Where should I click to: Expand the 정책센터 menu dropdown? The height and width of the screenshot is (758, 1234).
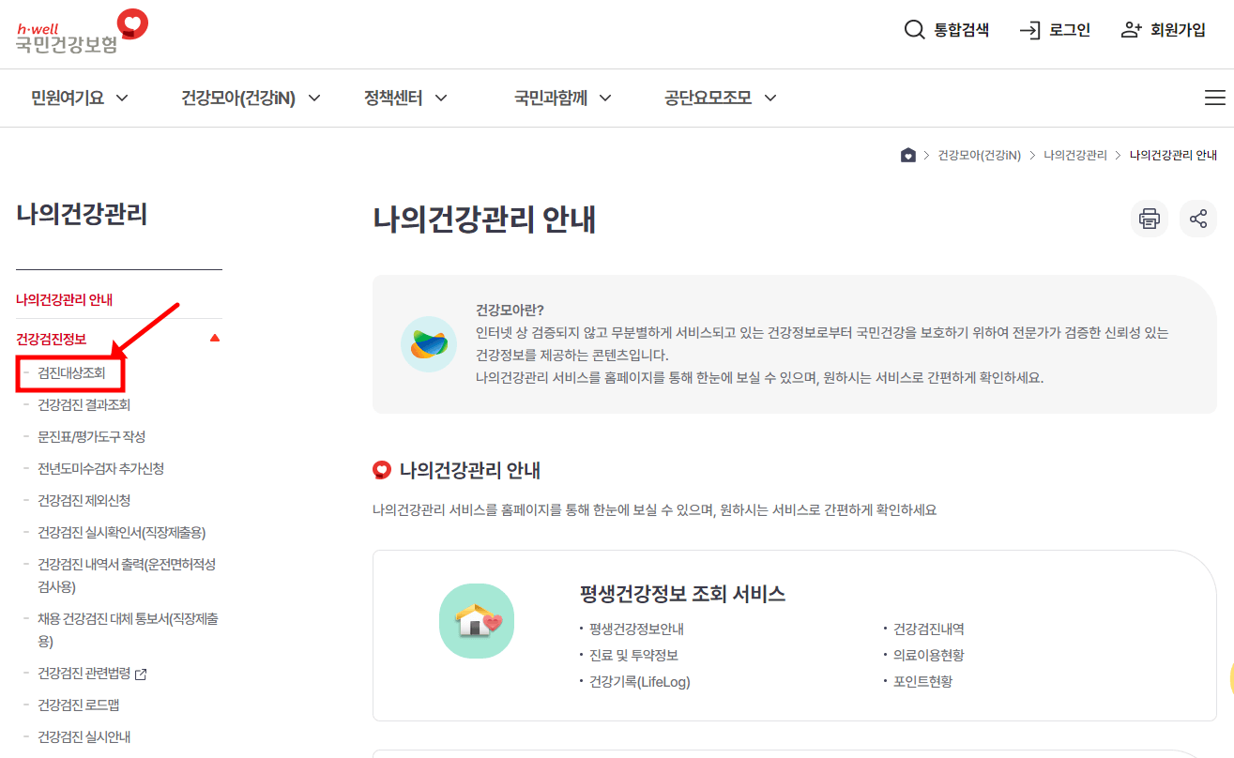click(405, 98)
